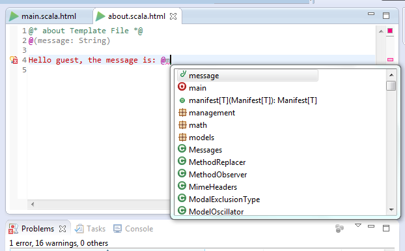Screen dimensions: 405x251
Task: Switch to the main.scala.html tab
Action: pyautogui.click(x=49, y=16)
